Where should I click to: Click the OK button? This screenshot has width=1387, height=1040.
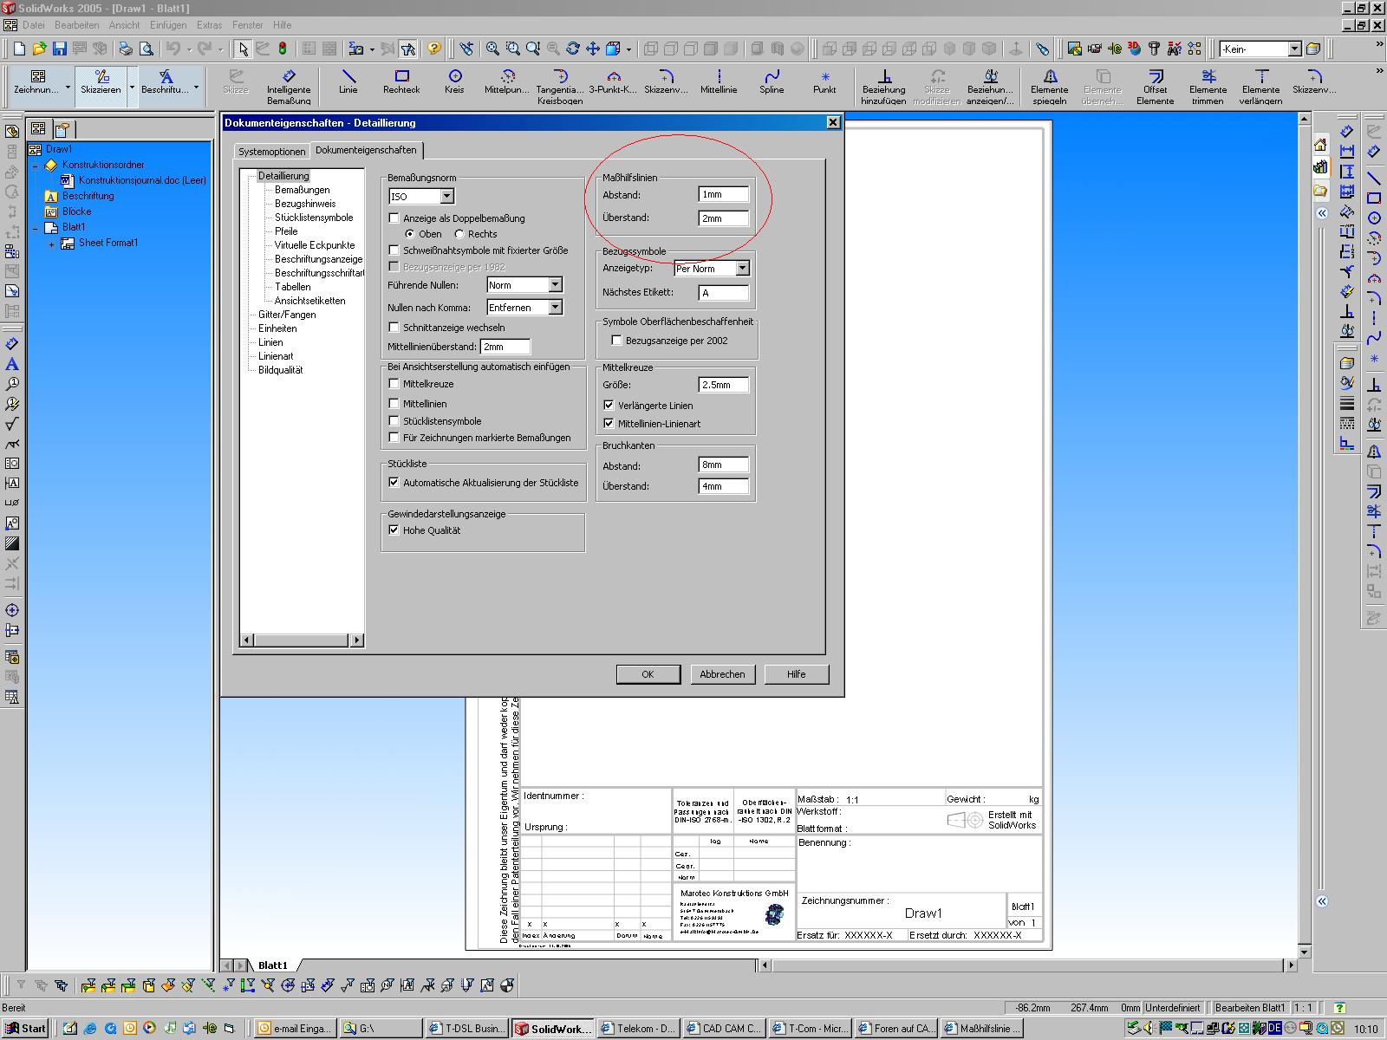(648, 674)
